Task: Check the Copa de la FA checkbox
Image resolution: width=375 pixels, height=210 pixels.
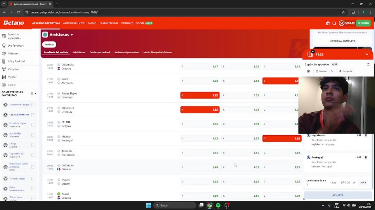Action: 33,155
